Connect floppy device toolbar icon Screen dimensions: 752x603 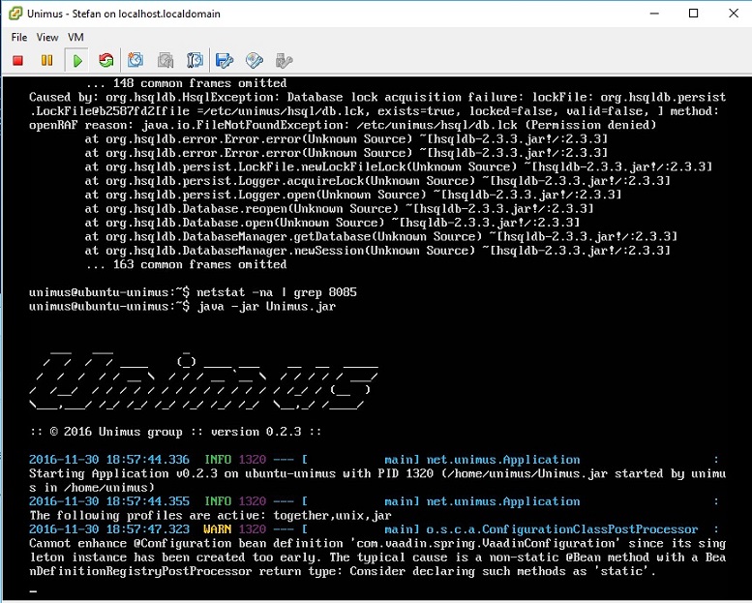coord(225,60)
